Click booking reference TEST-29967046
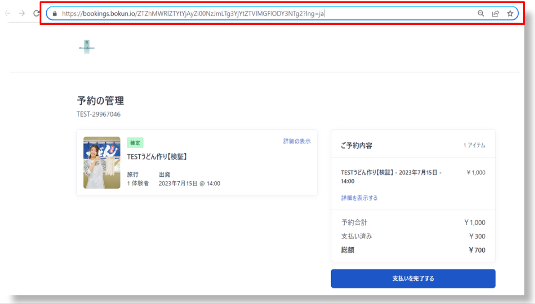This screenshot has width=535, height=304. (99, 115)
